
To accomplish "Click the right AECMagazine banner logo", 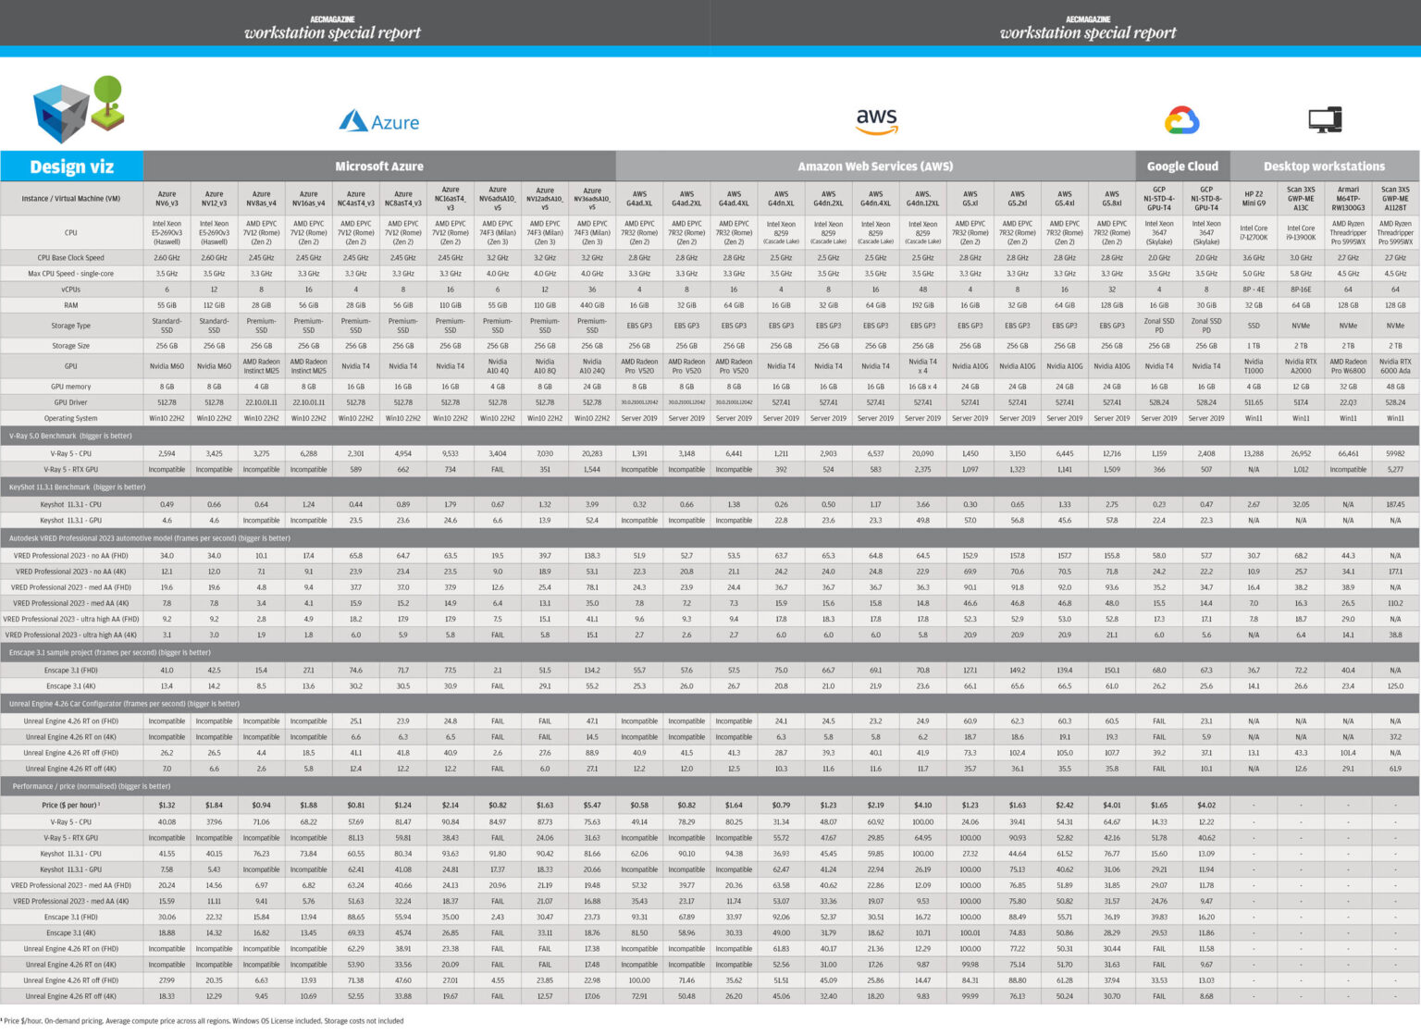I will tap(1088, 26).
